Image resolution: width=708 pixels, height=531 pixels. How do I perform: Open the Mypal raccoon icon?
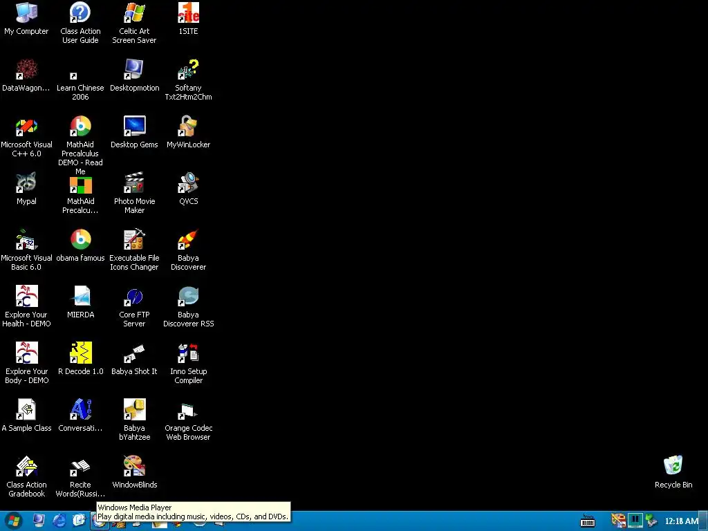(x=26, y=183)
